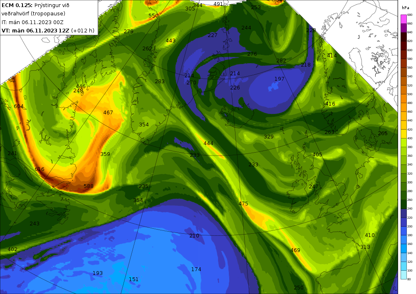This screenshot has width=416, height=294.
Task: Click the map value 197
Action: 280,79
